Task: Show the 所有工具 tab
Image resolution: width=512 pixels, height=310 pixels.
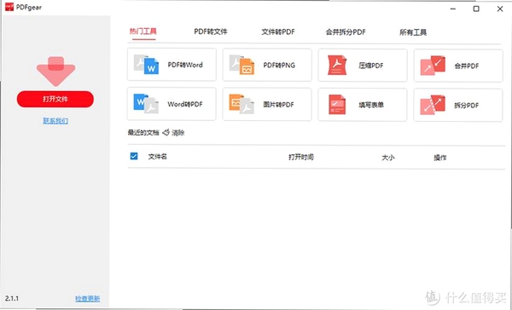Action: point(413,32)
